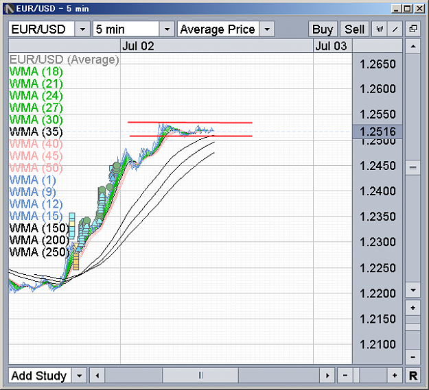Image resolution: width=429 pixels, height=390 pixels.
Task: Select the WMA (24) study label
Action: tap(36, 95)
